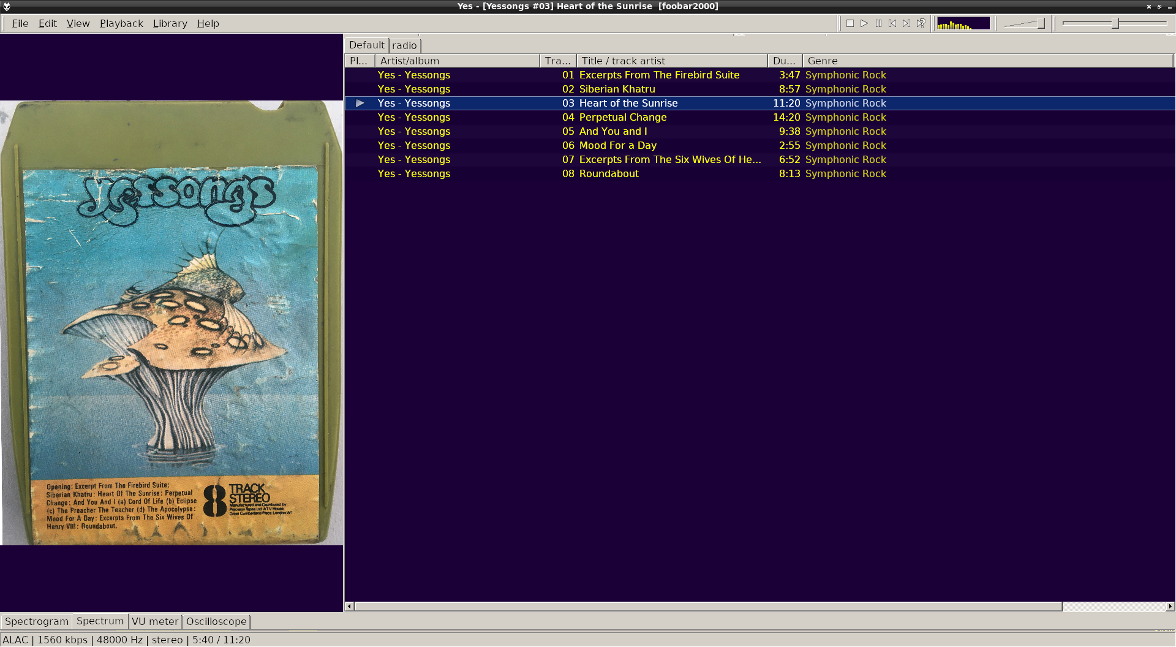Screen dimensions: 1176x647
Task: Open the Playback menu
Action: click(121, 23)
